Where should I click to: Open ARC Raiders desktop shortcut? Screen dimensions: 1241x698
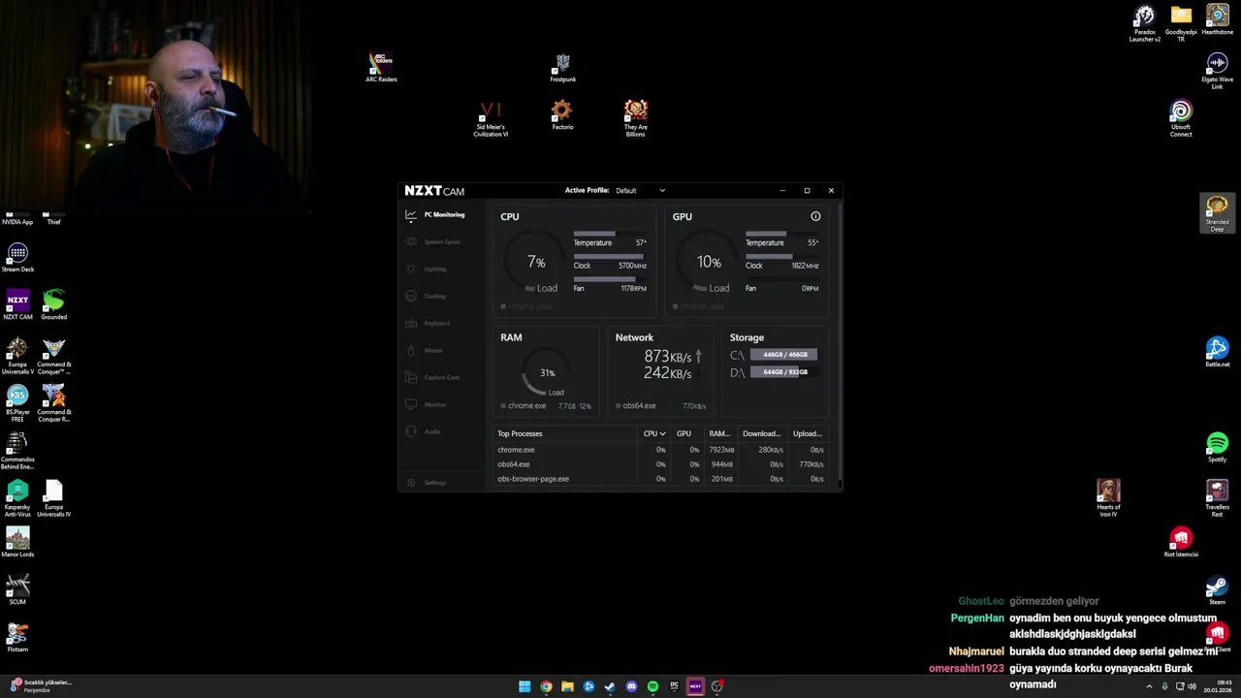381,67
